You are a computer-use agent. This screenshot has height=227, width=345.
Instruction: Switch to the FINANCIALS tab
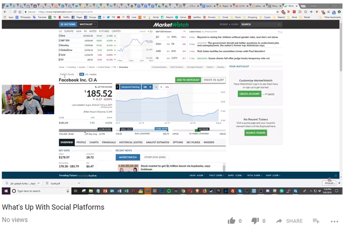pos(109,142)
